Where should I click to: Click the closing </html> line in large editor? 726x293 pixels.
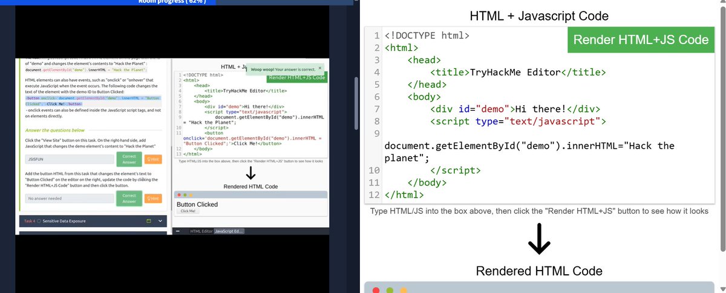(x=404, y=195)
